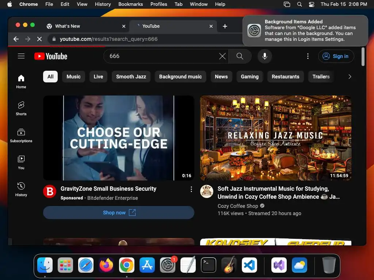Open the YouTube hamburger guide menu
This screenshot has width=374, height=280.
(21, 56)
